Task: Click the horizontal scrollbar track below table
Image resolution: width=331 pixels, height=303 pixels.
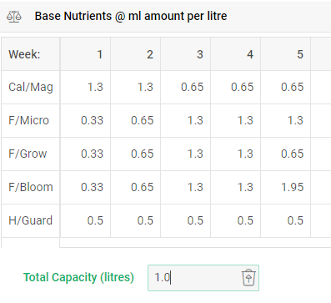Action: (195, 242)
